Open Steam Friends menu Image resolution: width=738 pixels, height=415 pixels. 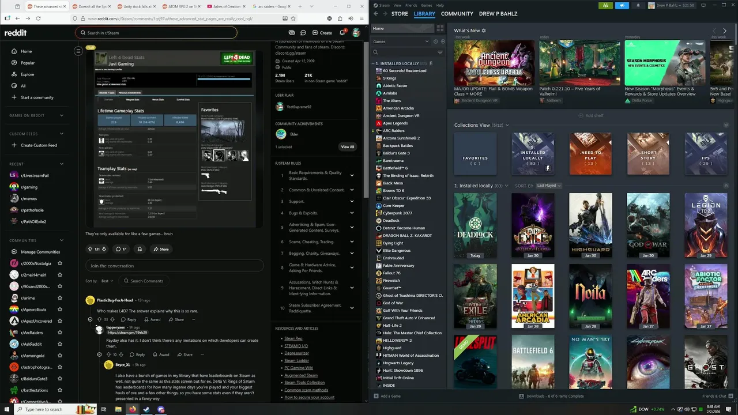411,5
